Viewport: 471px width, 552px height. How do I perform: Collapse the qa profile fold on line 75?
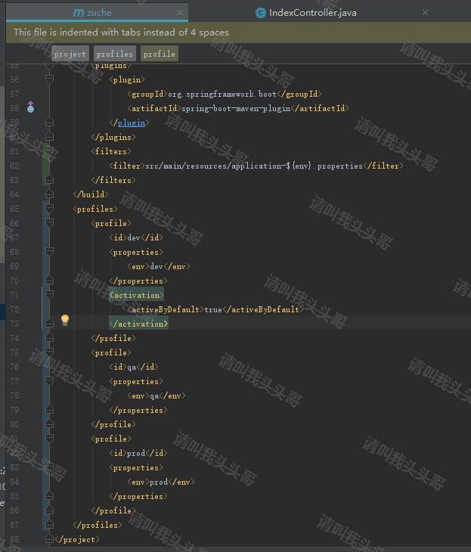[49, 352]
